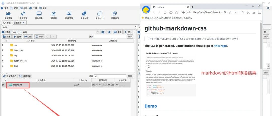Image resolution: width=272 pixels, height=116 pixels.
Task: Select the 本地 tab
Action: 5,27
